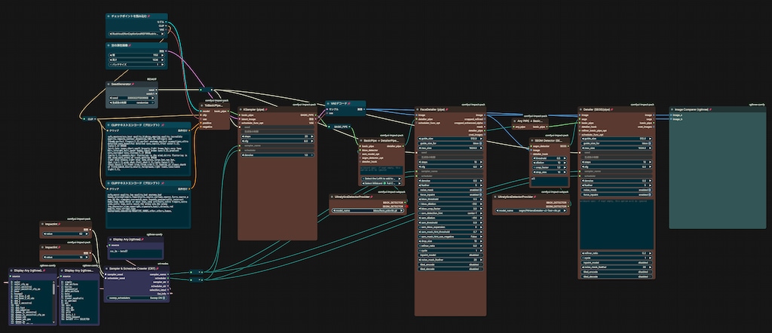
Task: Toggle sam_mask_hint_use_negative in the FaceDetailer node
Action: pyautogui.click(x=451, y=237)
